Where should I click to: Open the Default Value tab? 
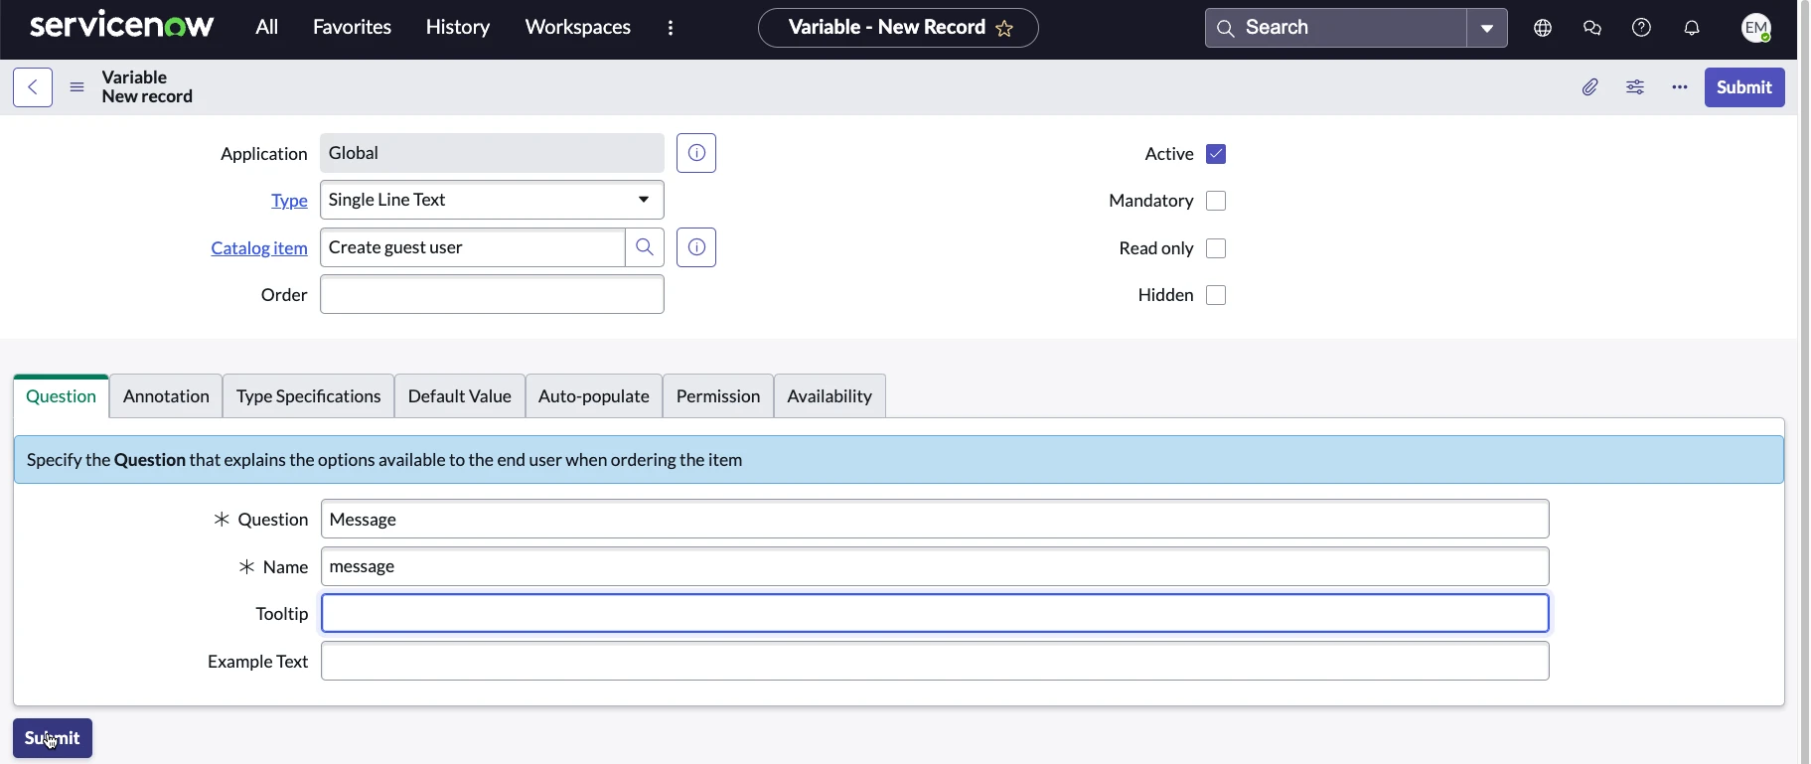(459, 396)
